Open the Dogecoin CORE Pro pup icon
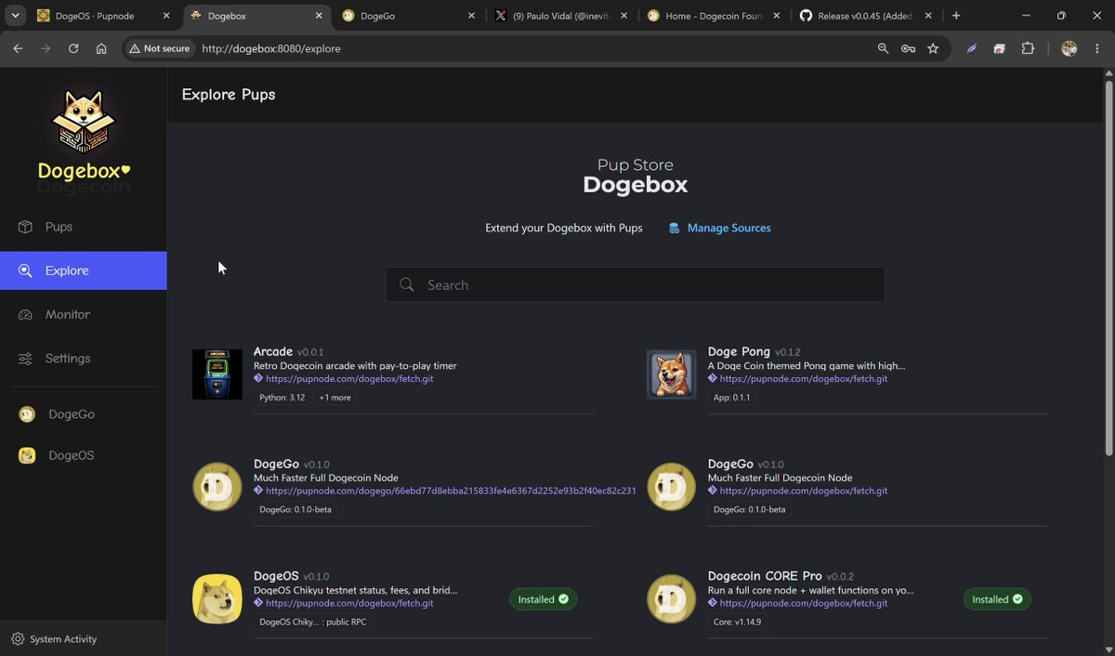 [x=672, y=599]
